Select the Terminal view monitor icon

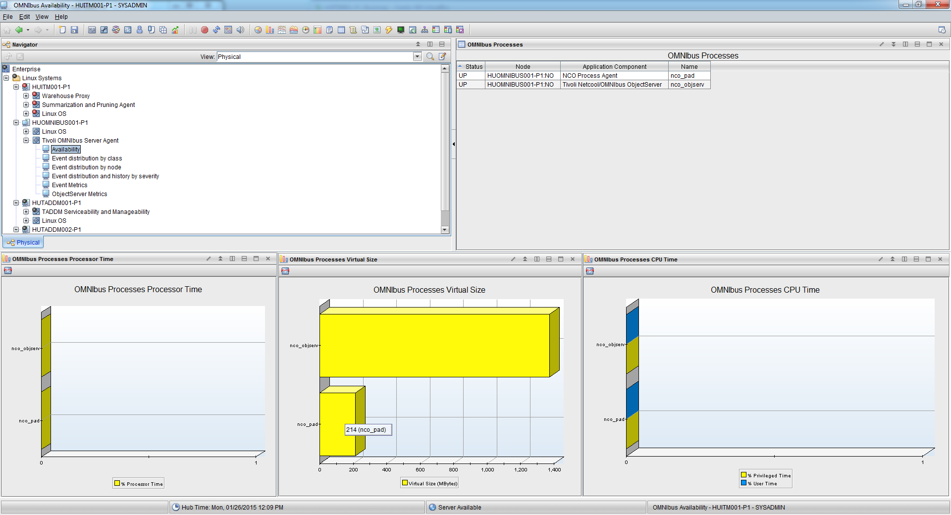click(x=401, y=30)
